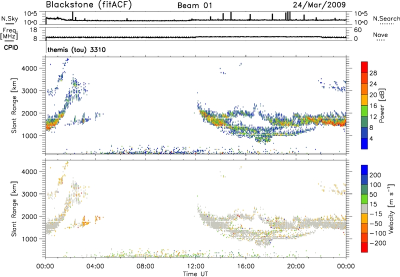Click the CPID label
Viewport: 400px width, 277px height.
pyautogui.click(x=11, y=47)
